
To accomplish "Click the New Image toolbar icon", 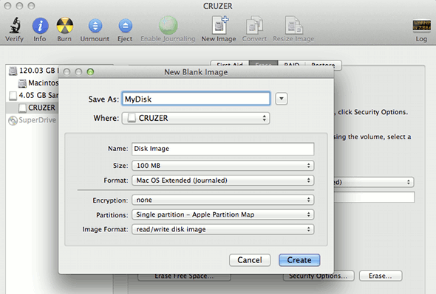I will 219,26.
